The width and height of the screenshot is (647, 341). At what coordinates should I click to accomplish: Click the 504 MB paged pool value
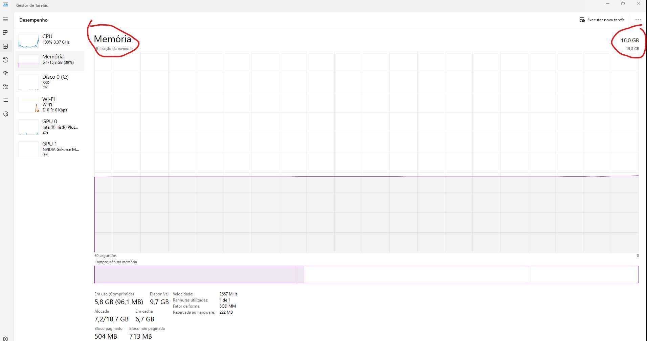pos(106,336)
